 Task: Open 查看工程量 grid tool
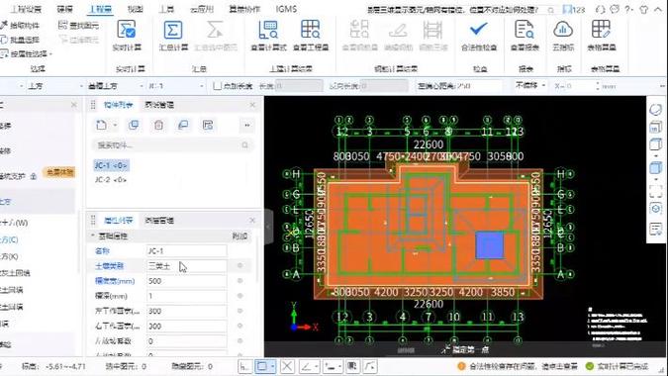[311, 37]
